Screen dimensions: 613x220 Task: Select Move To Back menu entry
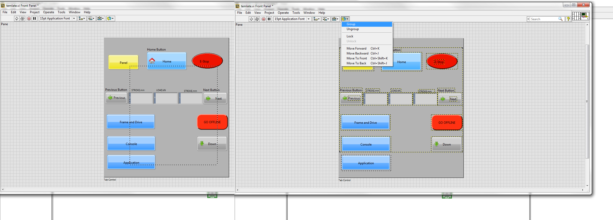coord(367,63)
